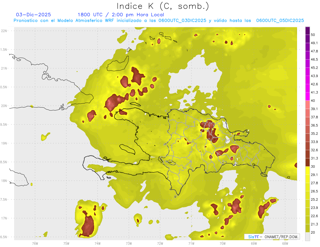
Task: Click colorbar value "39.1"
Action: [314, 109]
